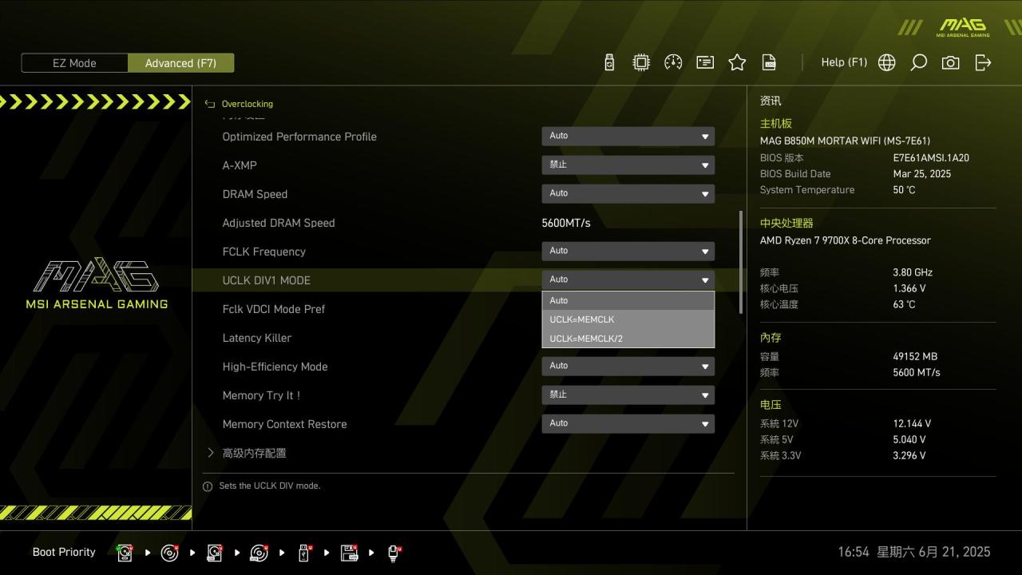This screenshot has height=575, width=1022.
Task: Switch to EZ Mode tab
Action: coord(74,63)
